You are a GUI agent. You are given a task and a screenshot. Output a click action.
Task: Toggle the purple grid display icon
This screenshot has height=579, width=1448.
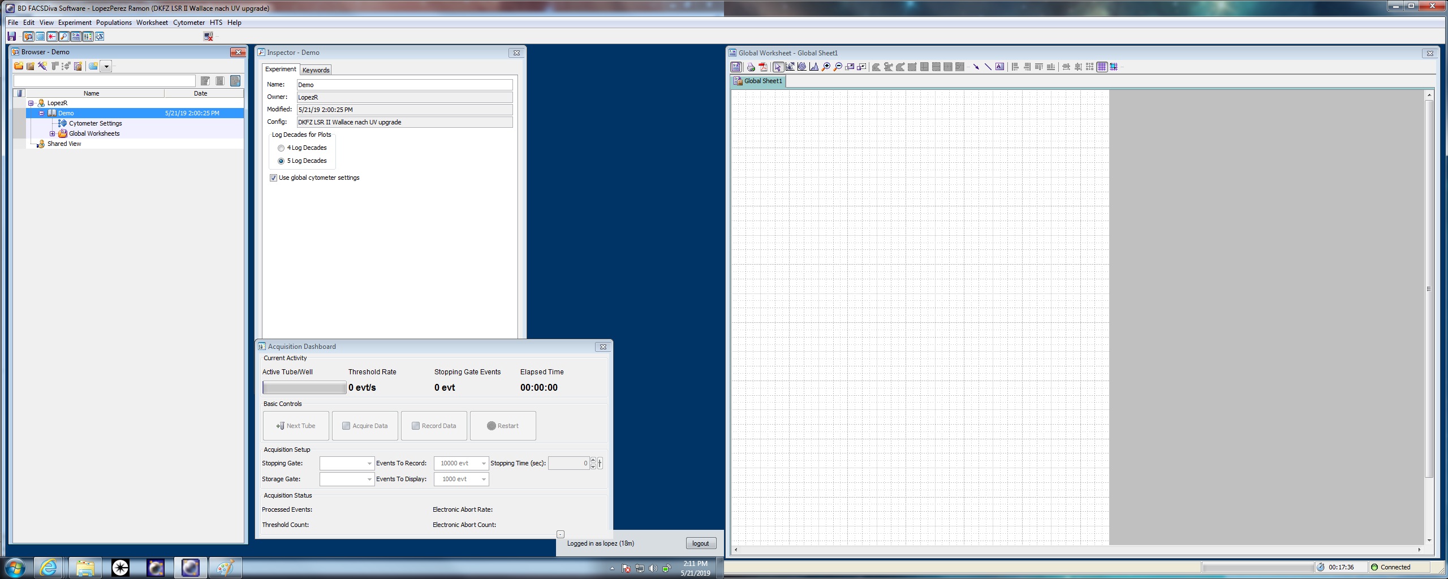point(1102,67)
